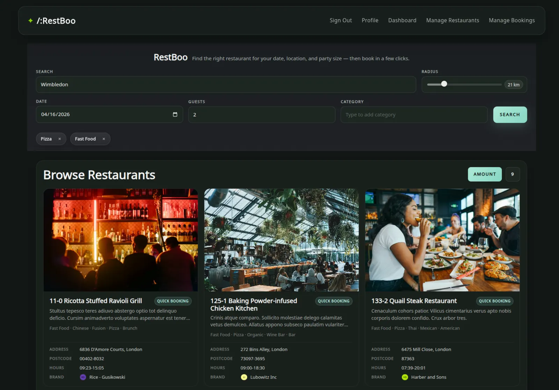The width and height of the screenshot is (559, 390).
Task: Click address 6475 Mill Close, London
Action: coord(426,349)
